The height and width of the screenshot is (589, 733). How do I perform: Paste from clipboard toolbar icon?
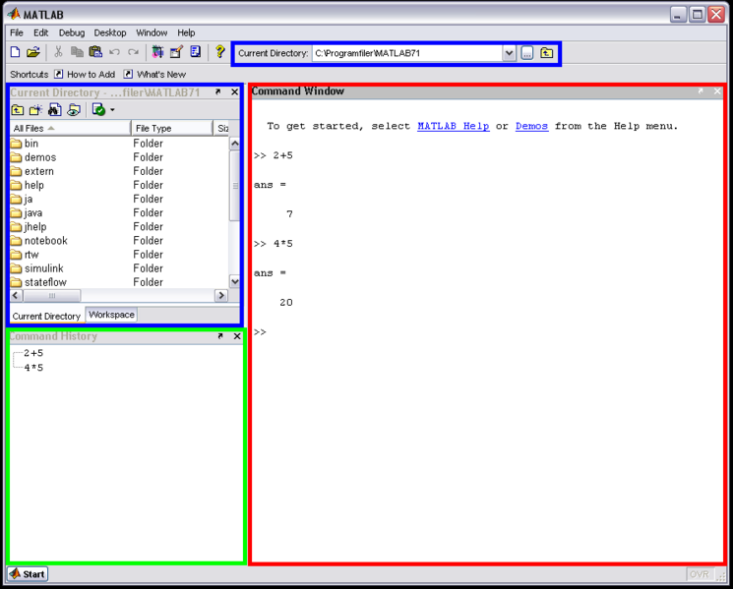[95, 52]
